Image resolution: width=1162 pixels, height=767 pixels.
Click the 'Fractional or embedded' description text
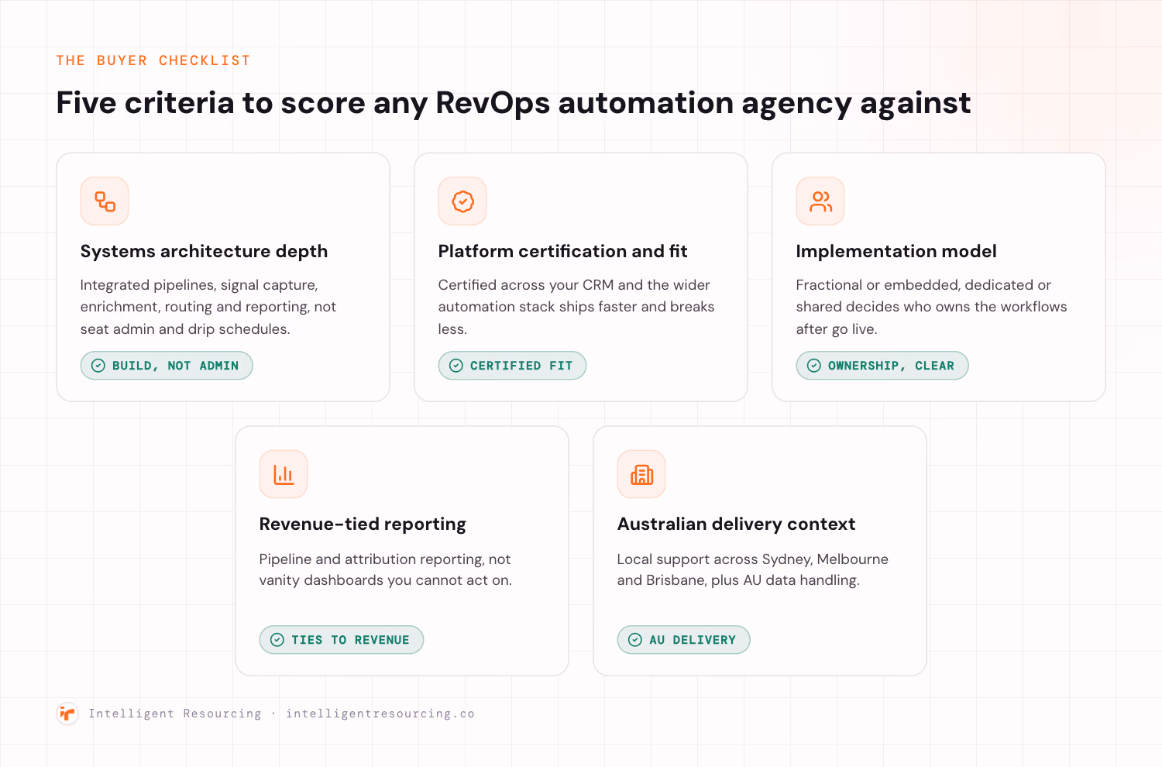[x=931, y=307]
